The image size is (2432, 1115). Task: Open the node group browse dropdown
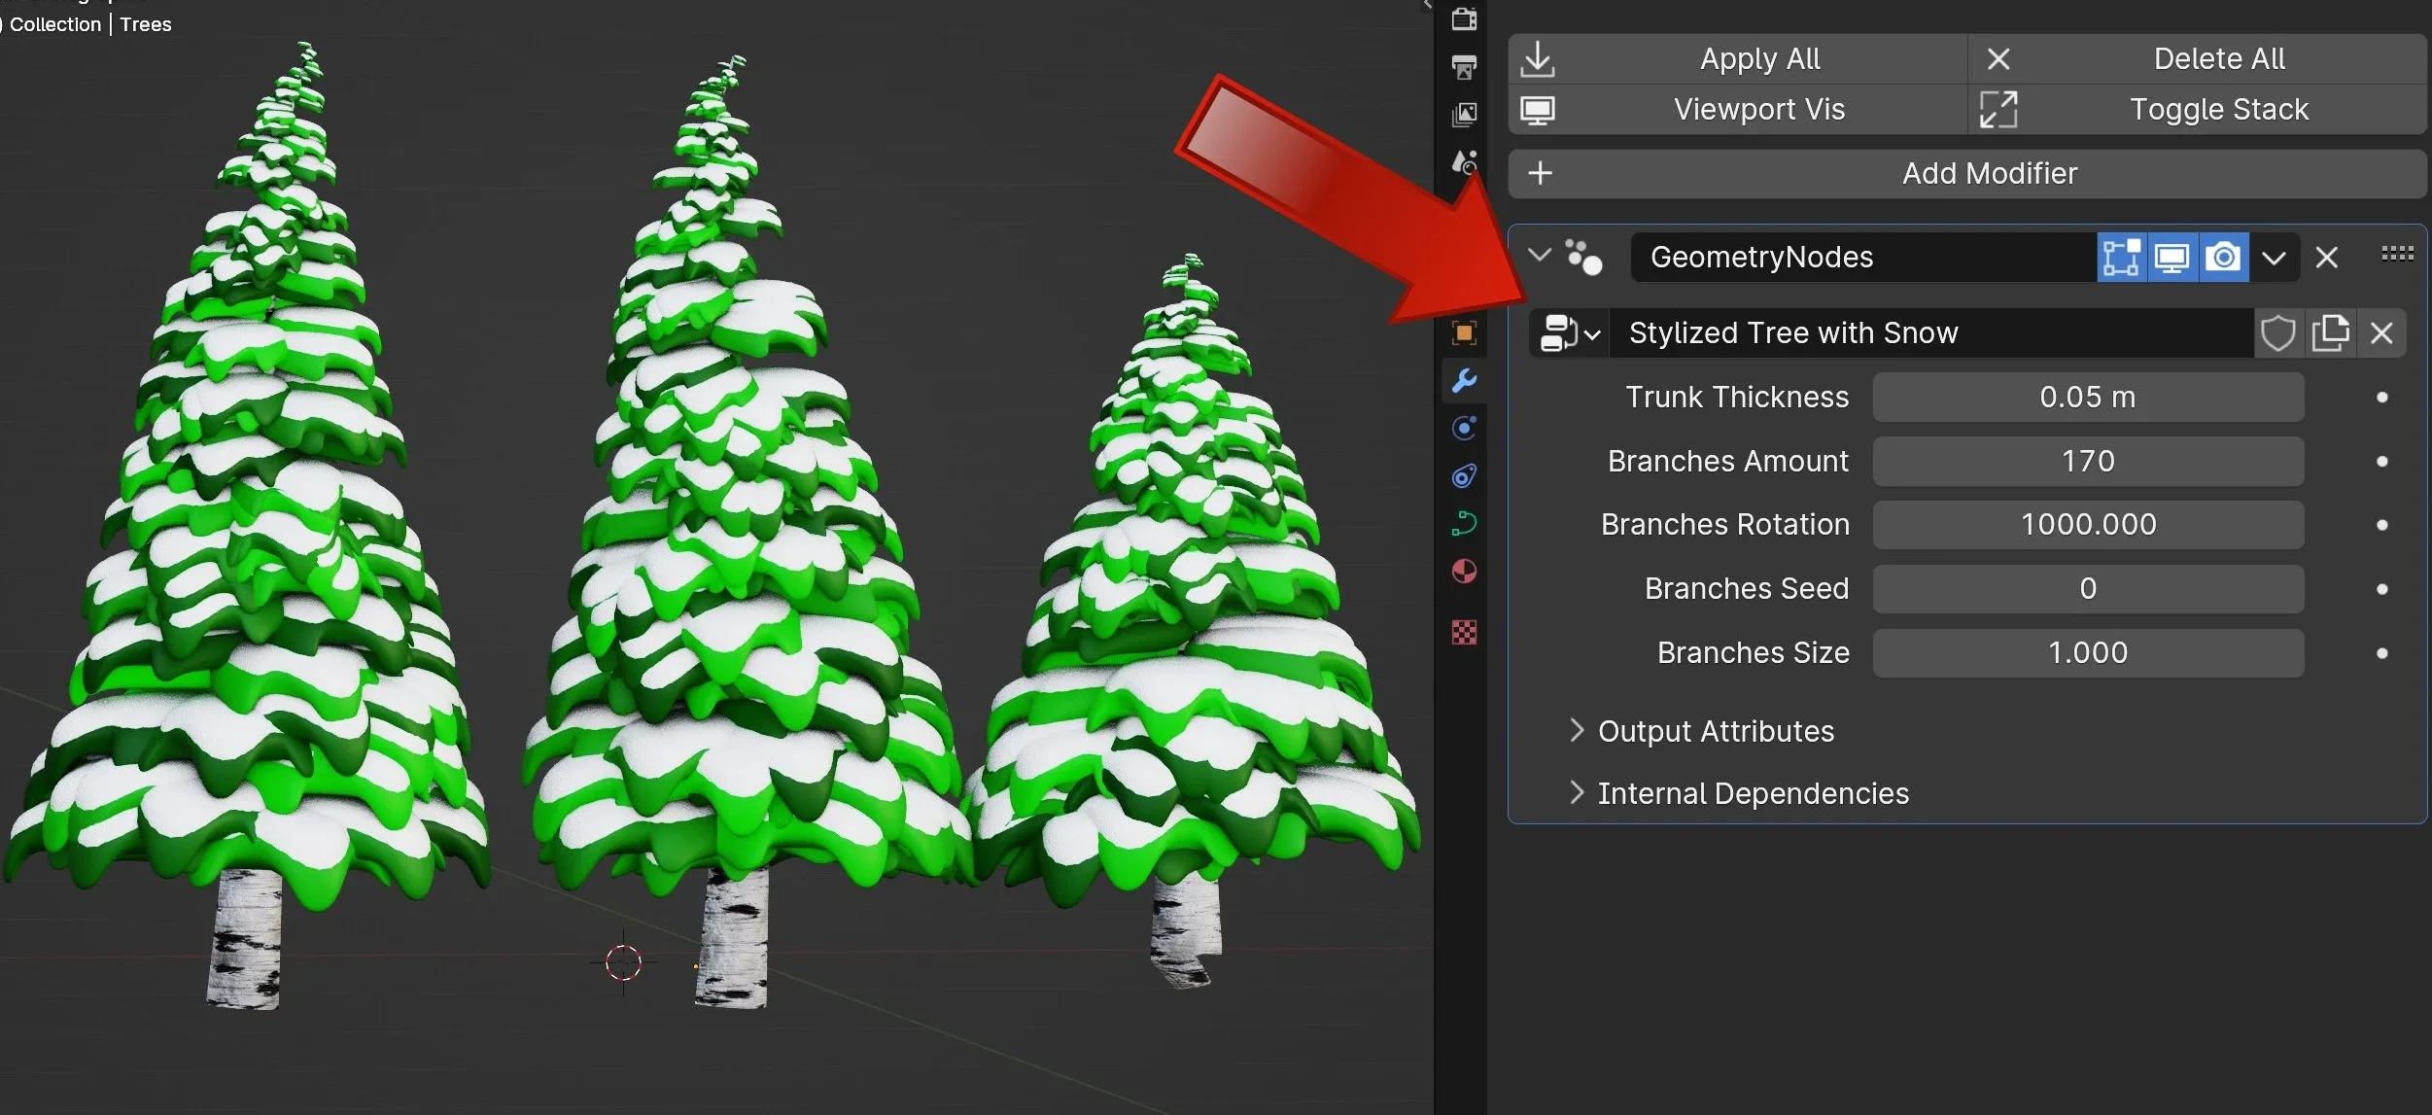click(1567, 333)
